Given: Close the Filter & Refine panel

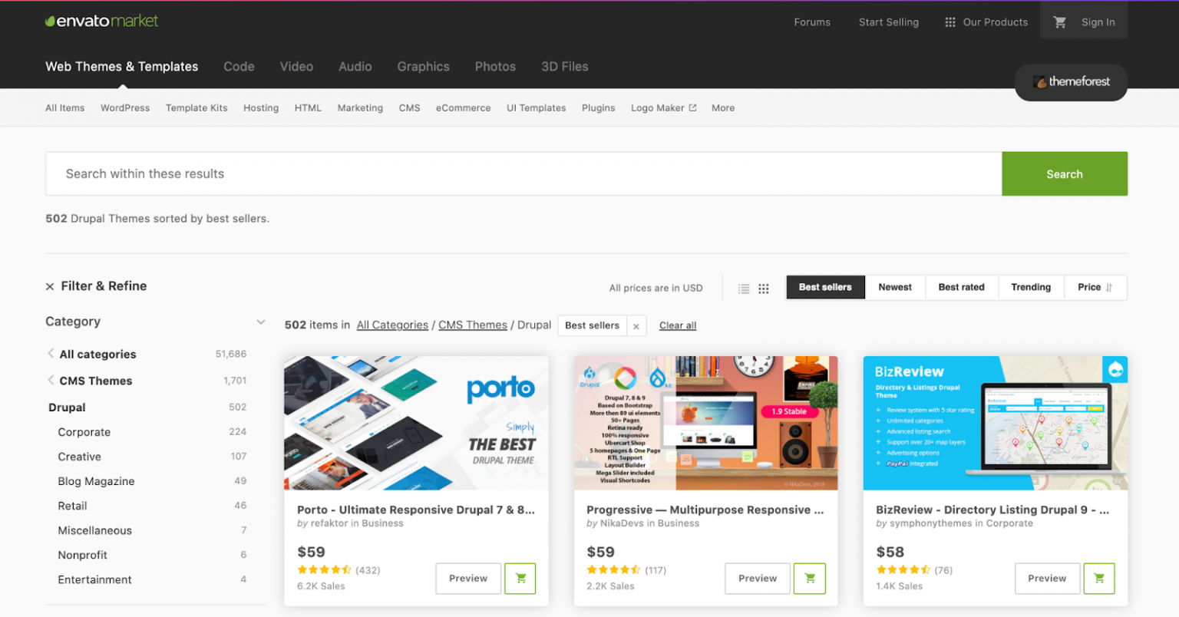Looking at the screenshot, I should click(49, 285).
